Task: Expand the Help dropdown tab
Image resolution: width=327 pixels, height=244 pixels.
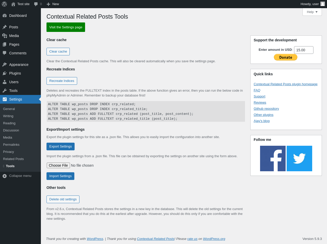Action: coord(312,12)
